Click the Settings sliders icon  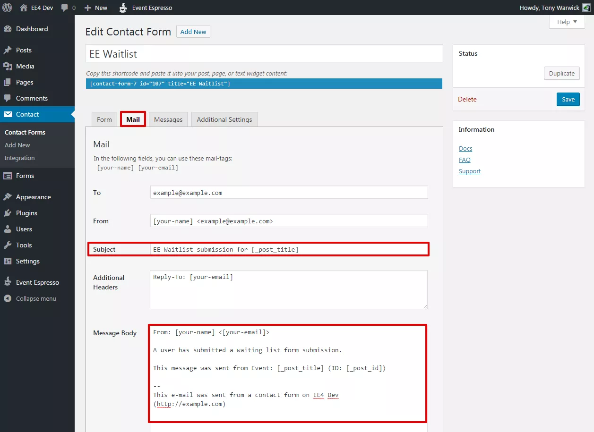[x=8, y=261]
